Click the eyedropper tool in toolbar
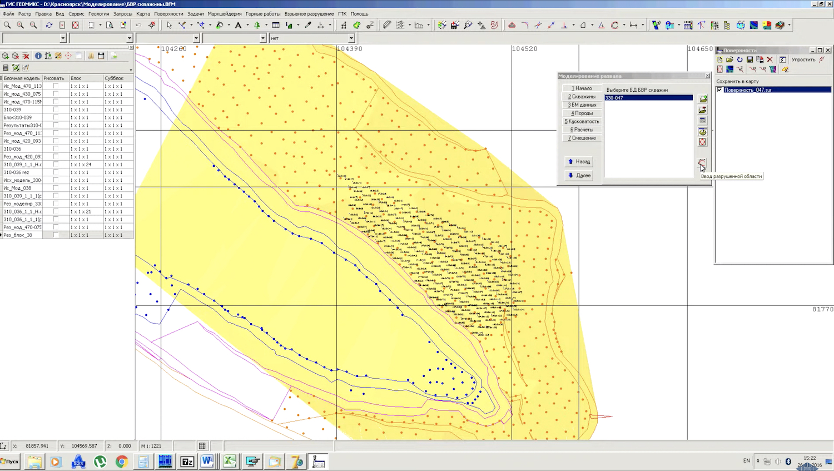Viewport: 834px width, 471px height. (x=308, y=25)
